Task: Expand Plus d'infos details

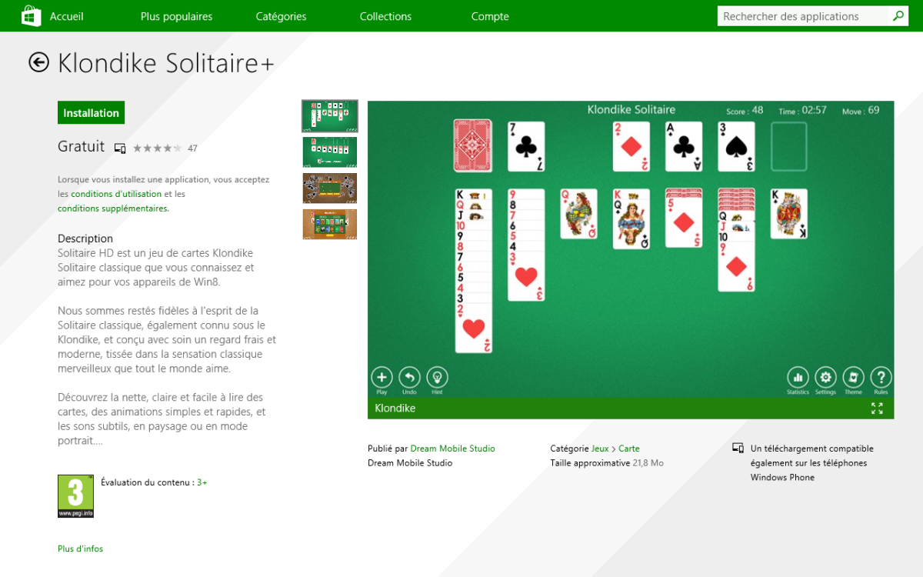Action: [x=80, y=549]
